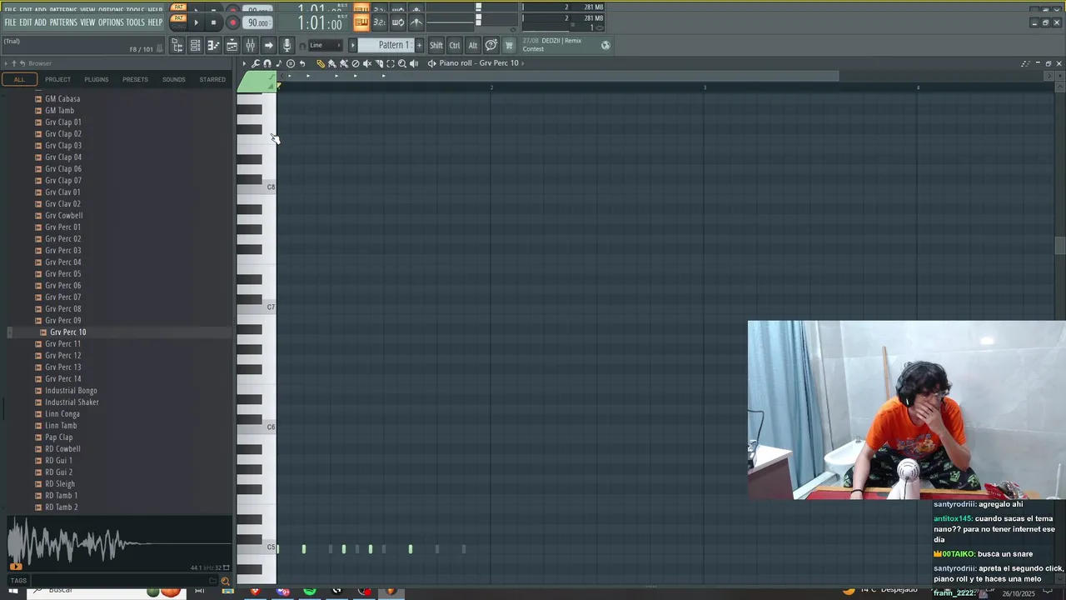The width and height of the screenshot is (1066, 600).
Task: Click the Record button
Action: [232, 22]
